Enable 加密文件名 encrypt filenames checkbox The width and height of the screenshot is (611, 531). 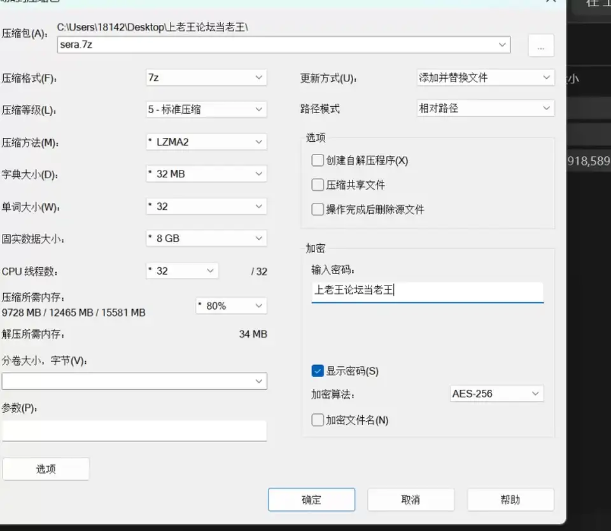click(x=318, y=420)
